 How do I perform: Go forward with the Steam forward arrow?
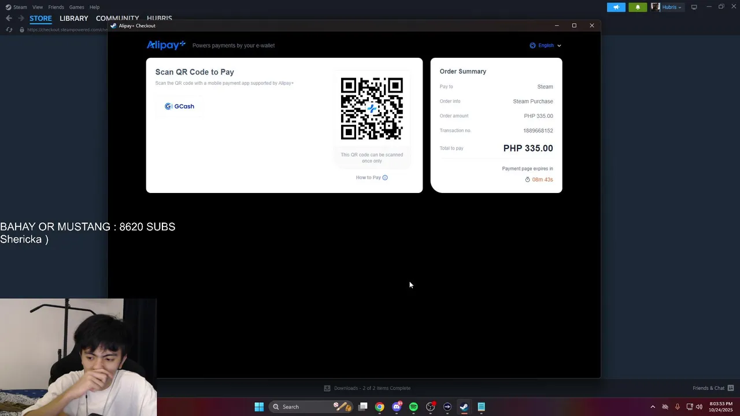(20, 18)
